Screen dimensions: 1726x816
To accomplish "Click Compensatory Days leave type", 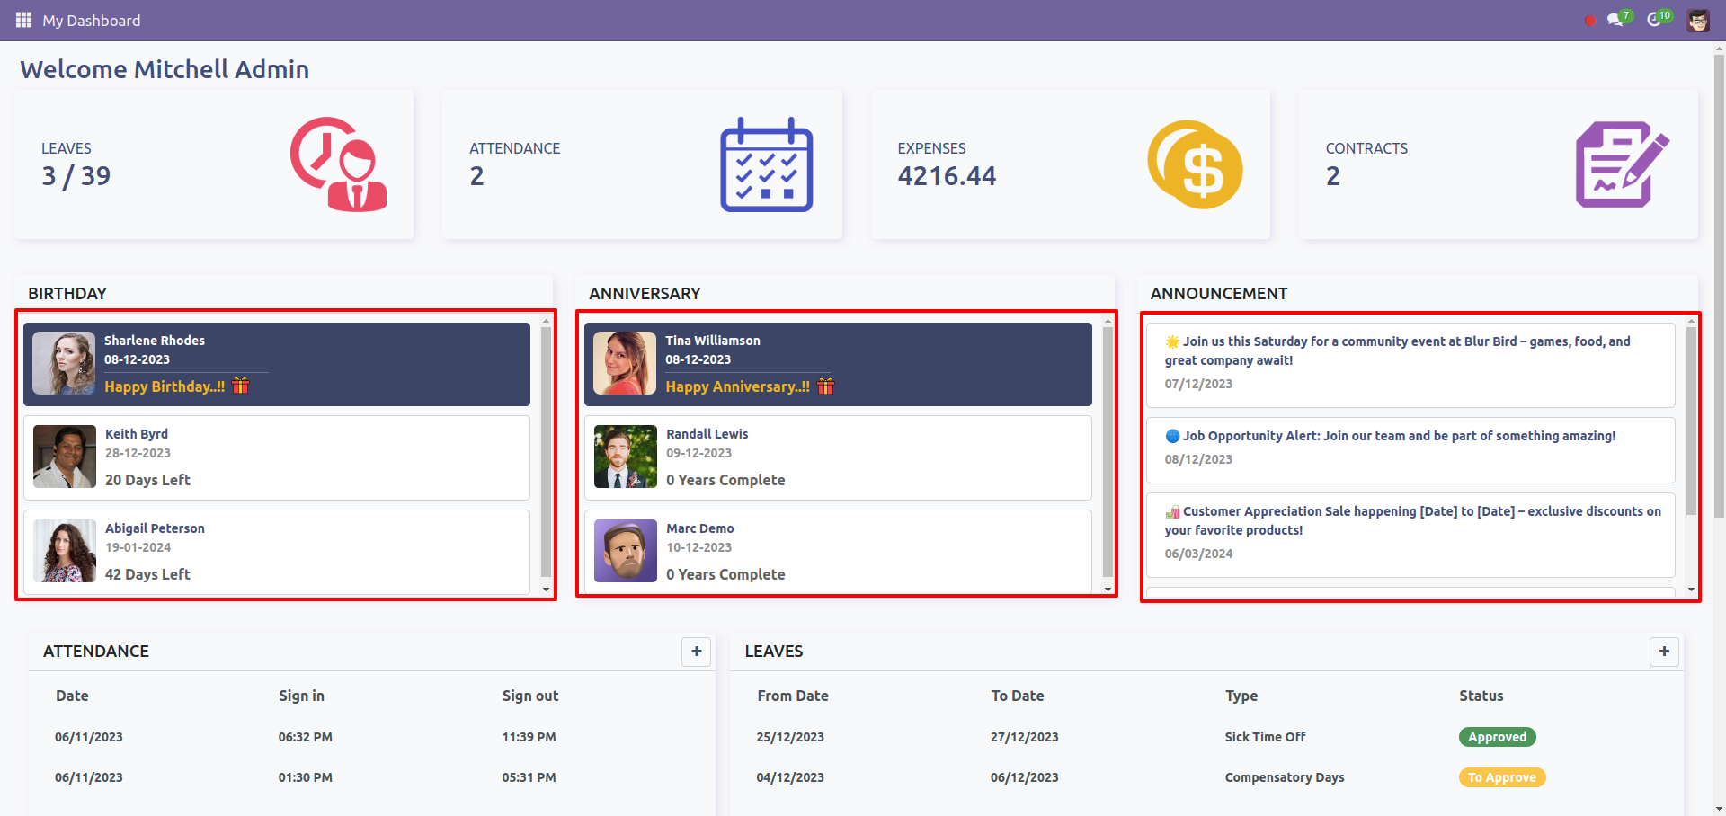I will [1285, 777].
